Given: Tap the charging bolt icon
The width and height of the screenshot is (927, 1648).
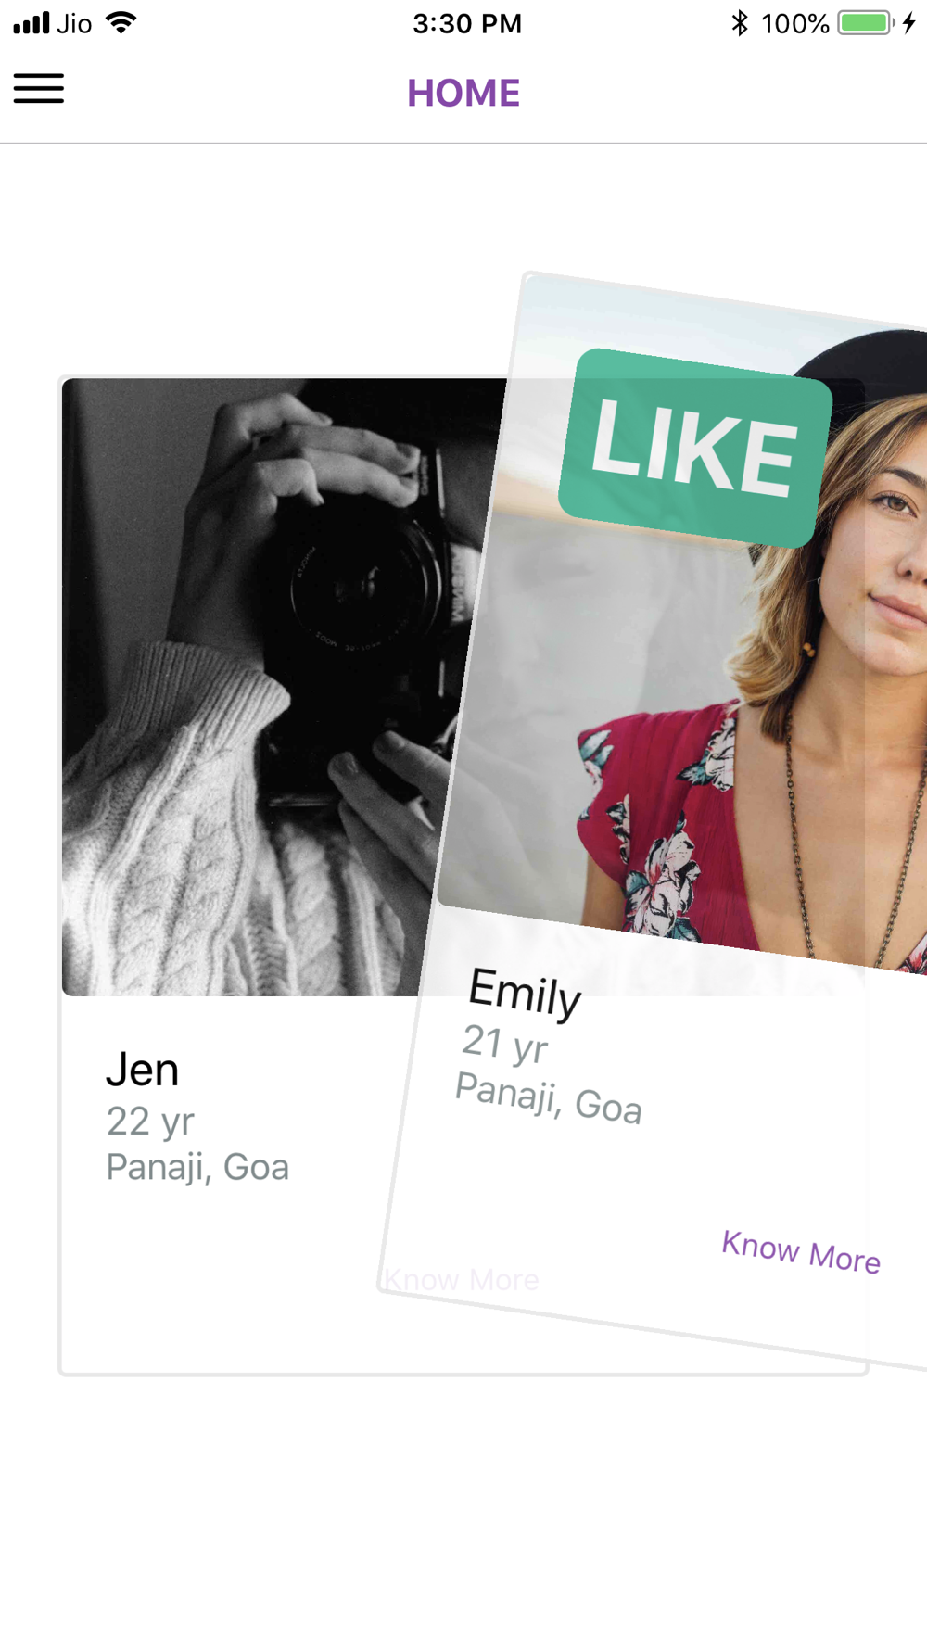Looking at the screenshot, I should 909,23.
